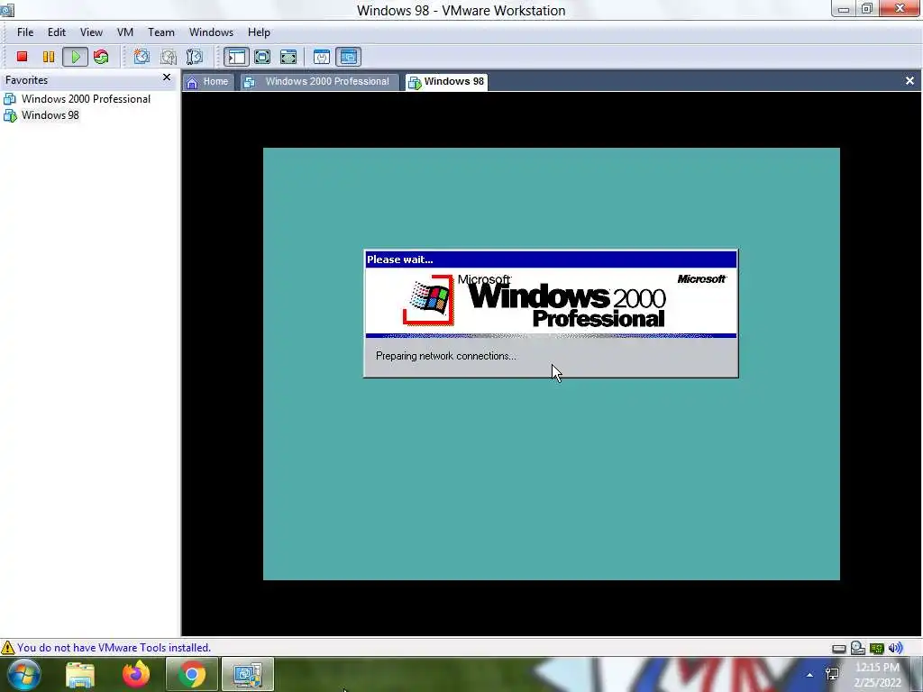
Task: Click the Console view toolbar icon
Action: point(349,57)
